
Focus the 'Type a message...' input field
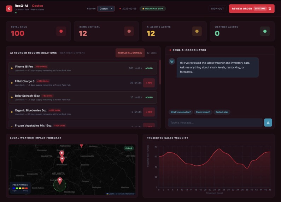pos(215,123)
